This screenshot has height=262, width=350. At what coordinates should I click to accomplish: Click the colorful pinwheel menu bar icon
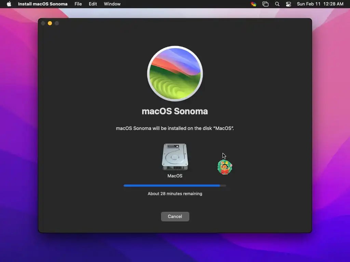254,4
